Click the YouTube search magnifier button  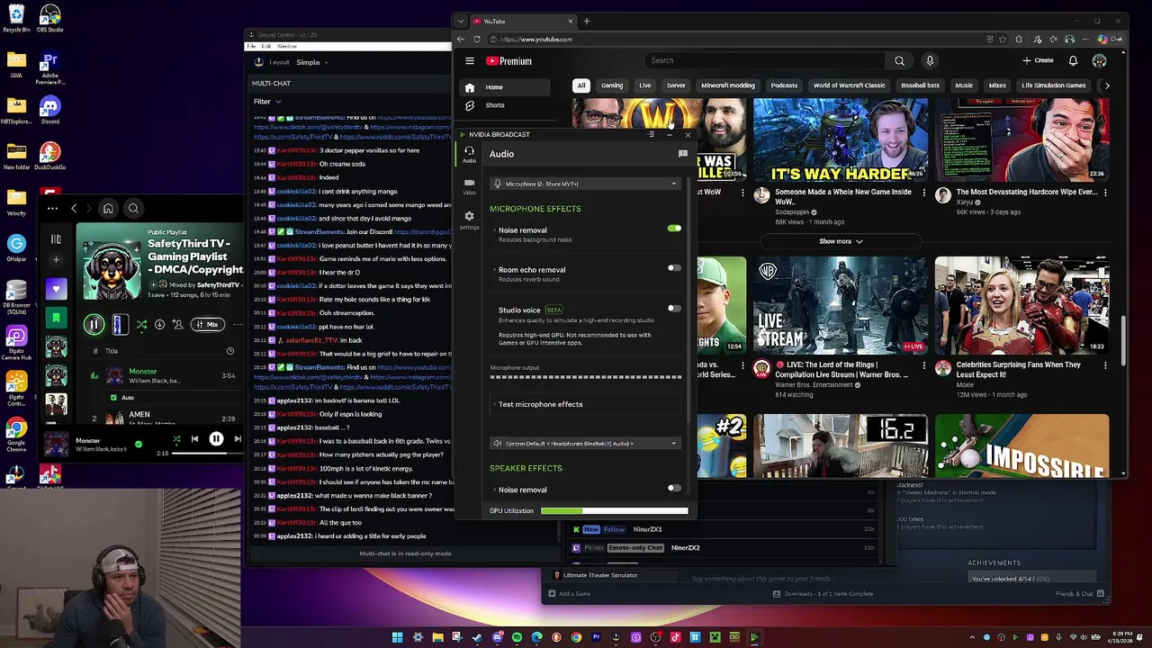tap(899, 60)
